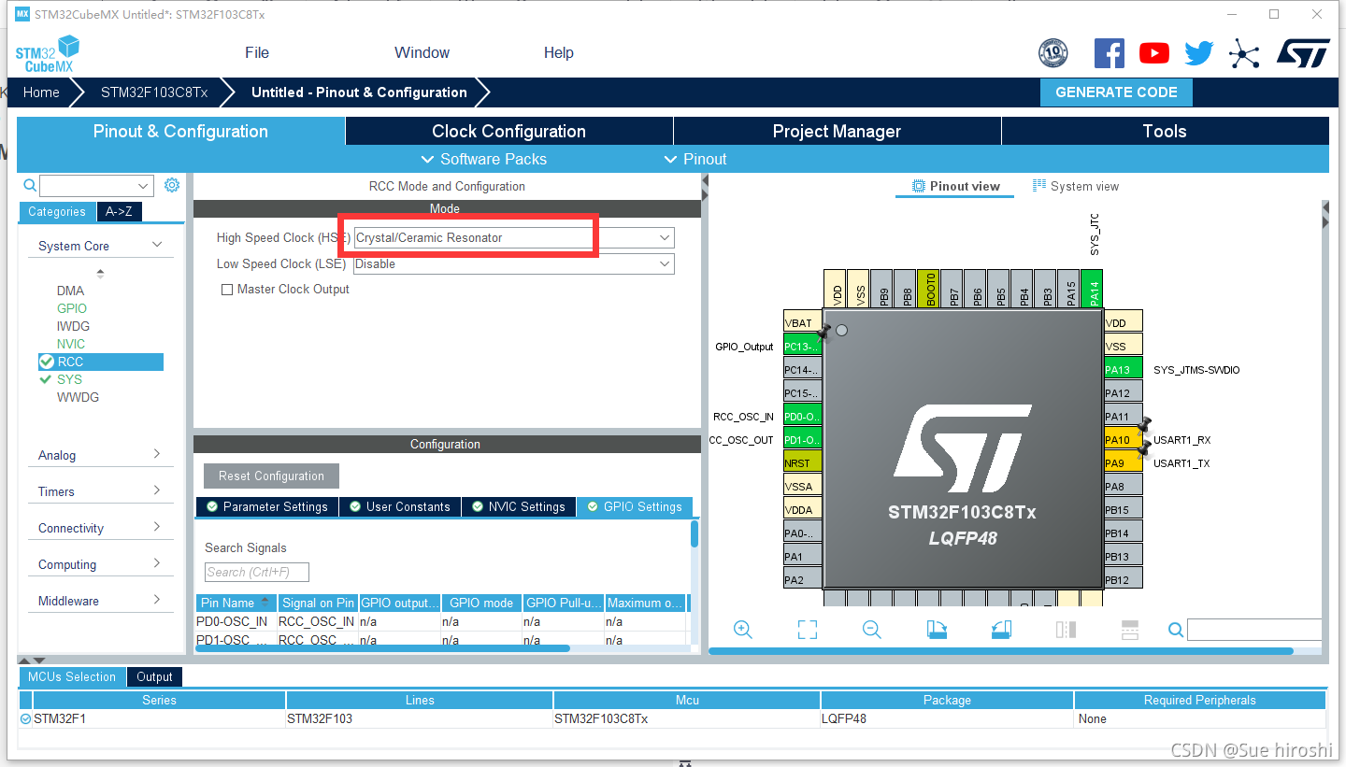This screenshot has height=767, width=1346.
Task: Click the Search Signals input field
Action: tap(257, 572)
